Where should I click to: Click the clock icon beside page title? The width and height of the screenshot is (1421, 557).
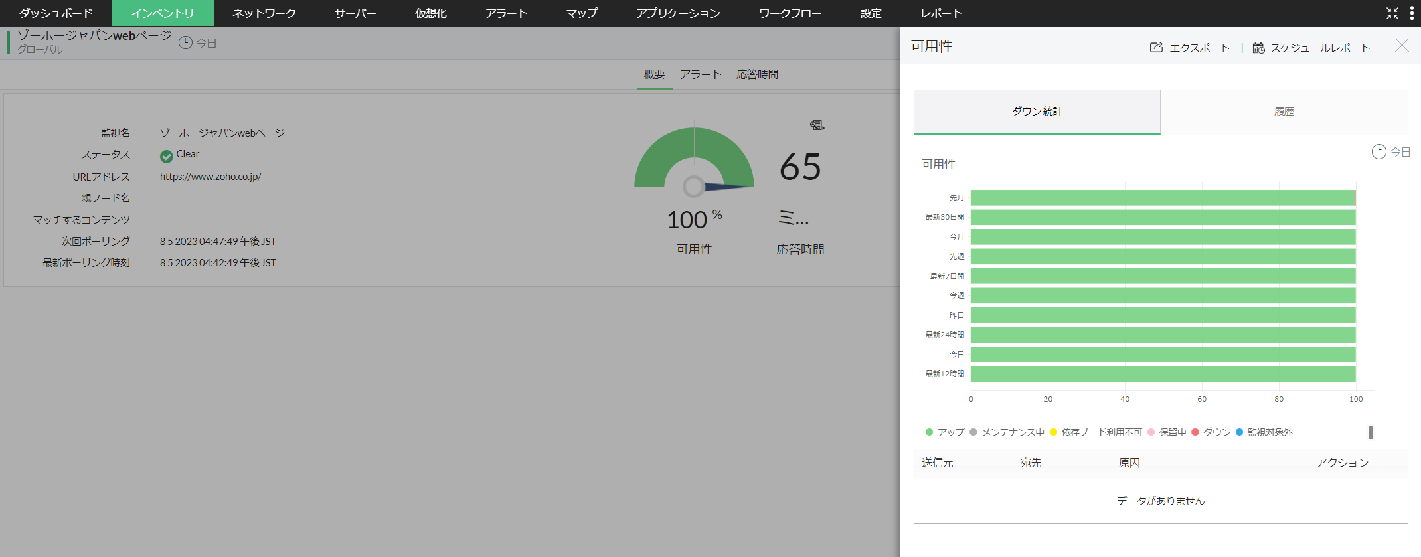[185, 43]
